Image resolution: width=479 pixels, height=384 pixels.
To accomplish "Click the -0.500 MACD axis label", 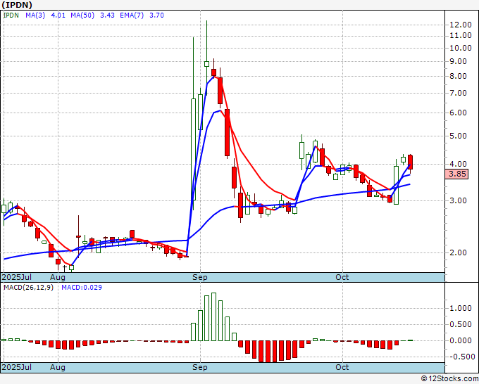I will click(x=461, y=357).
